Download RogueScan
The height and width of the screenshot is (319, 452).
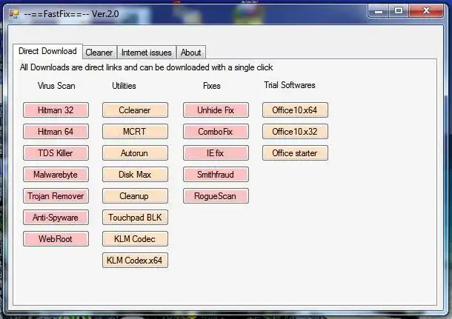point(216,196)
